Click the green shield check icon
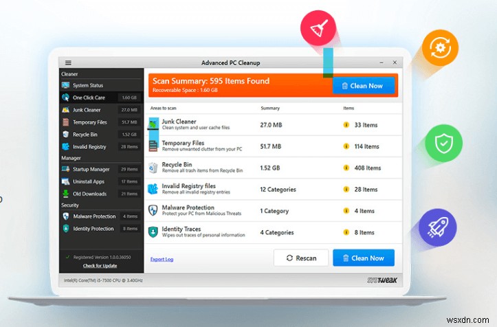 click(443, 143)
